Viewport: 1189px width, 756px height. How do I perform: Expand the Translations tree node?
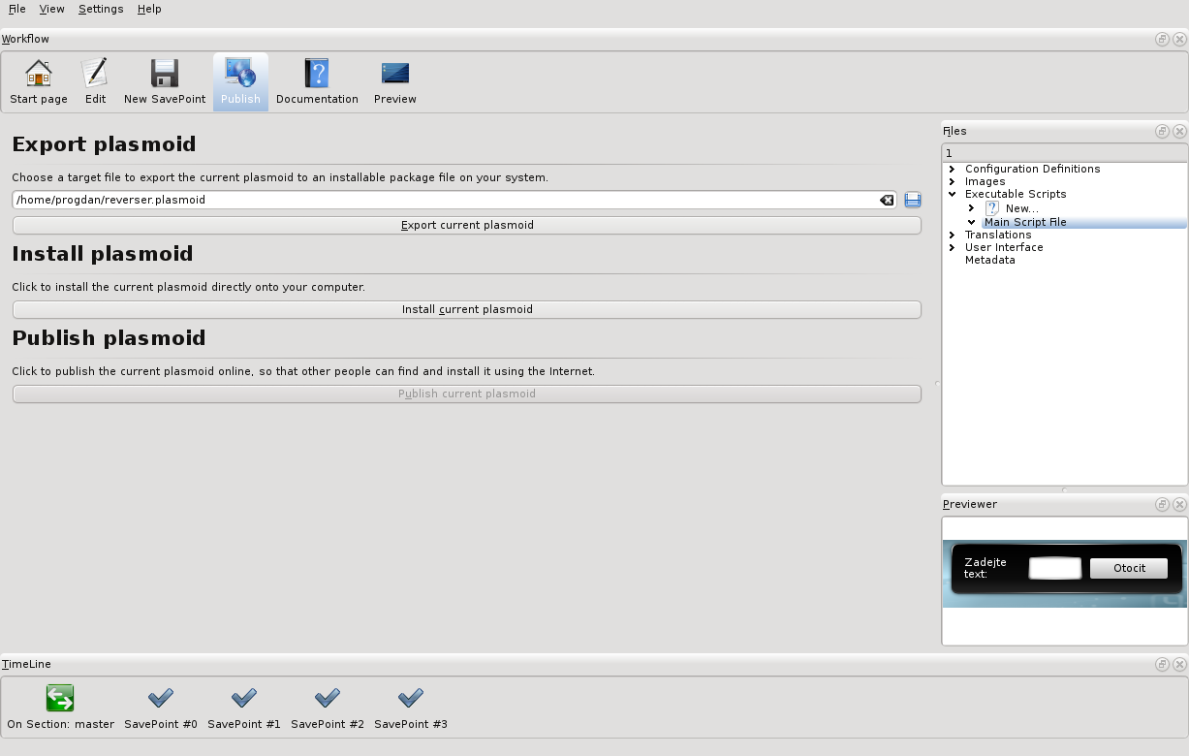(953, 235)
